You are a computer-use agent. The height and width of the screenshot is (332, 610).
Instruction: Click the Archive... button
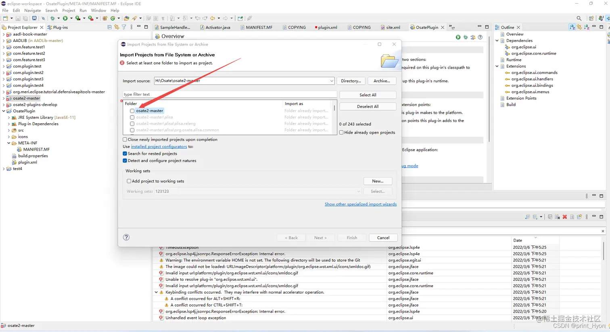tap(382, 81)
